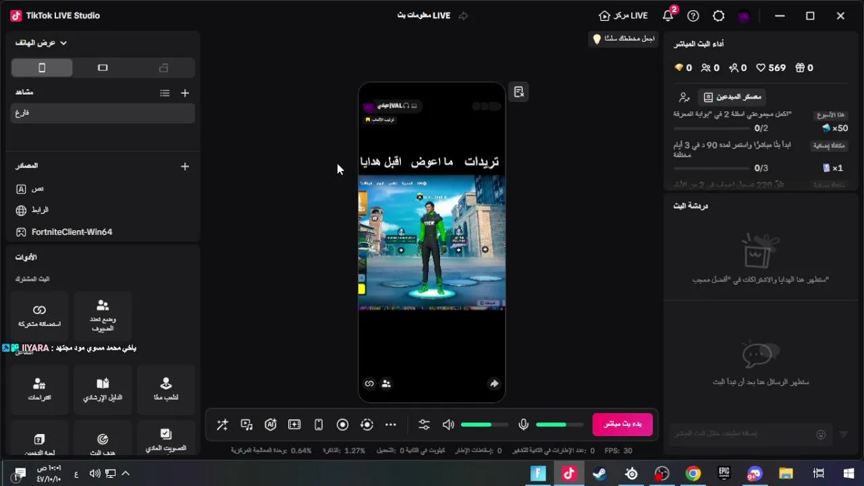Open the help question mark icon
Screen dimensions: 864x486
coord(693,16)
